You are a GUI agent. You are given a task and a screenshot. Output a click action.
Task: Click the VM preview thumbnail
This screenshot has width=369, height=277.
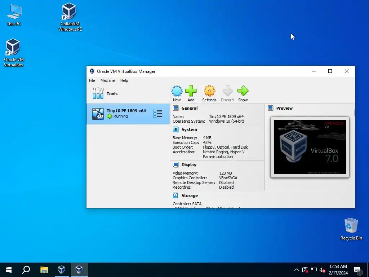click(310, 147)
